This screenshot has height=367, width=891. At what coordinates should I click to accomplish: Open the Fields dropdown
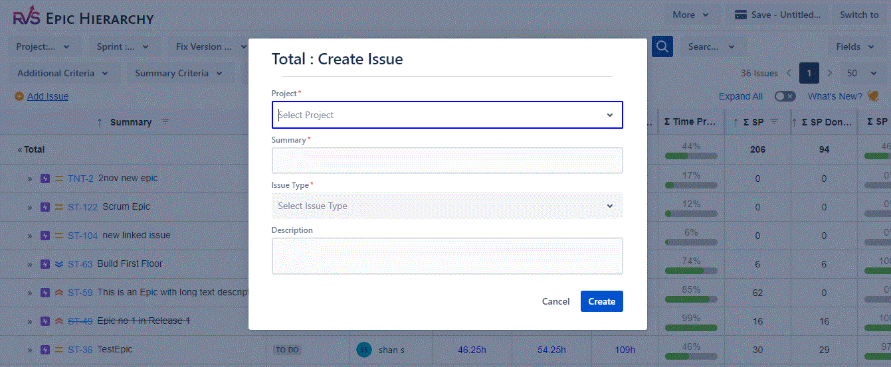click(856, 46)
